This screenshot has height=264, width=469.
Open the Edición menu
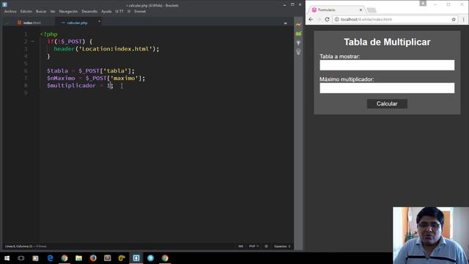[x=26, y=12]
